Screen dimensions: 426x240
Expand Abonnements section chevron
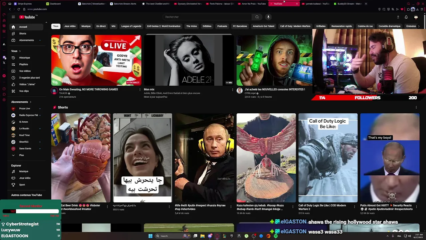(x=30, y=102)
